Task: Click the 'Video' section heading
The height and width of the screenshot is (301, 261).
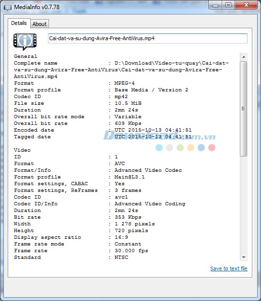Action: click(22, 150)
